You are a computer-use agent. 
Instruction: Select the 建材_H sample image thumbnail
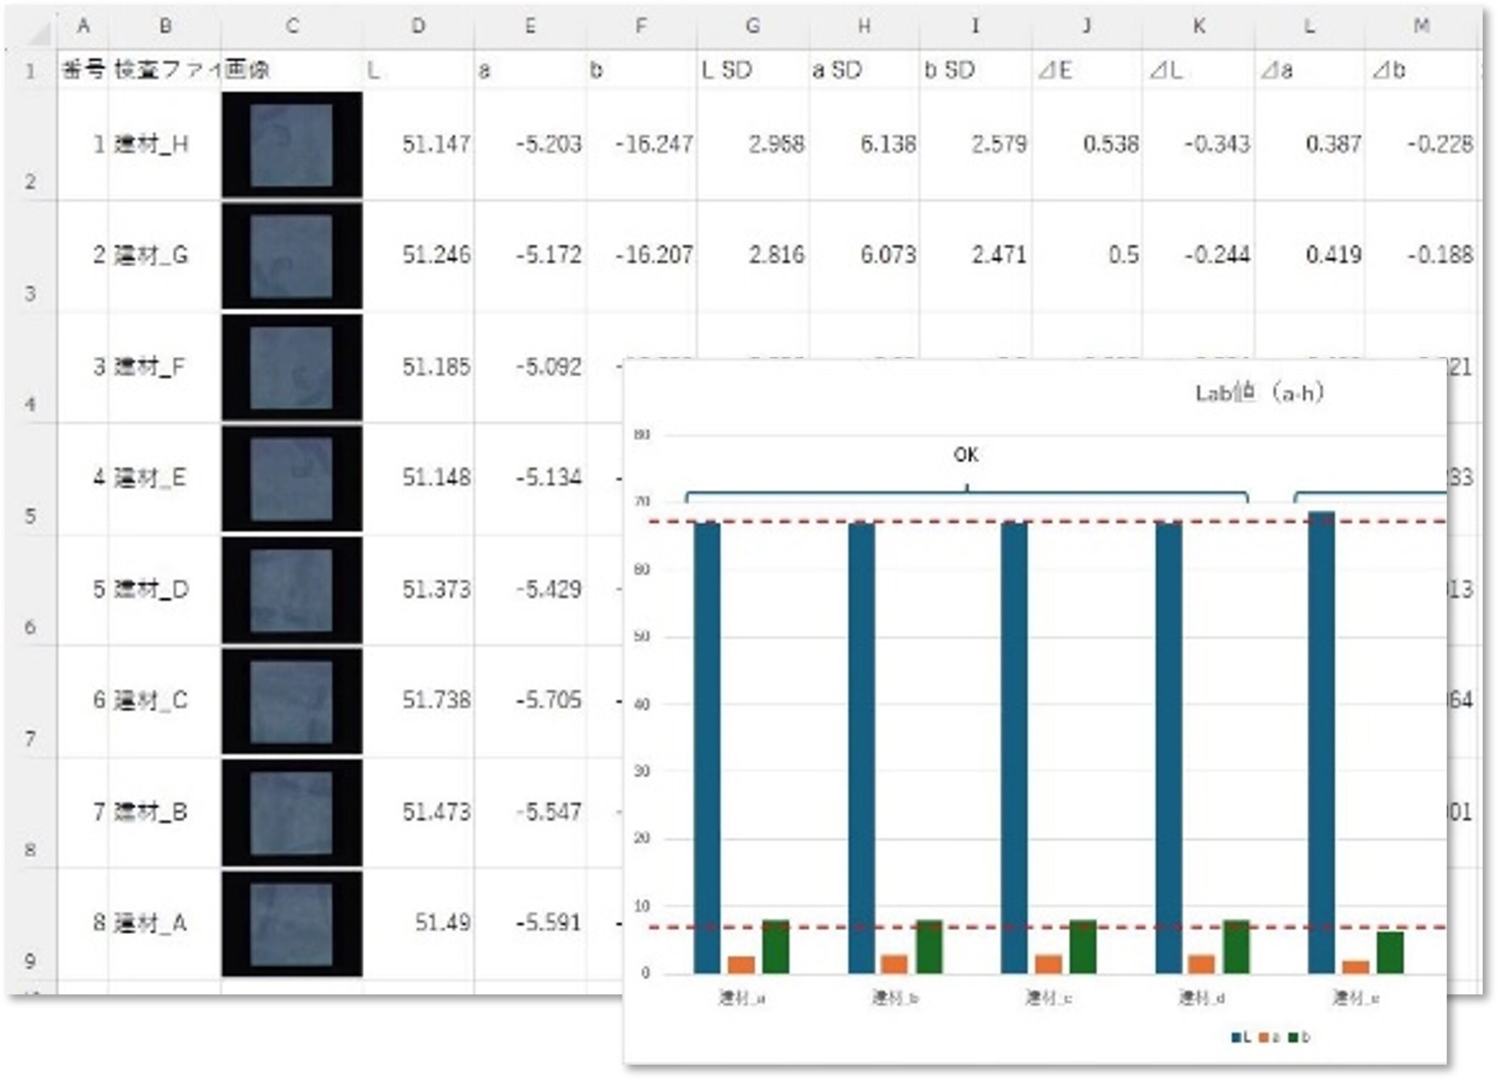(292, 145)
